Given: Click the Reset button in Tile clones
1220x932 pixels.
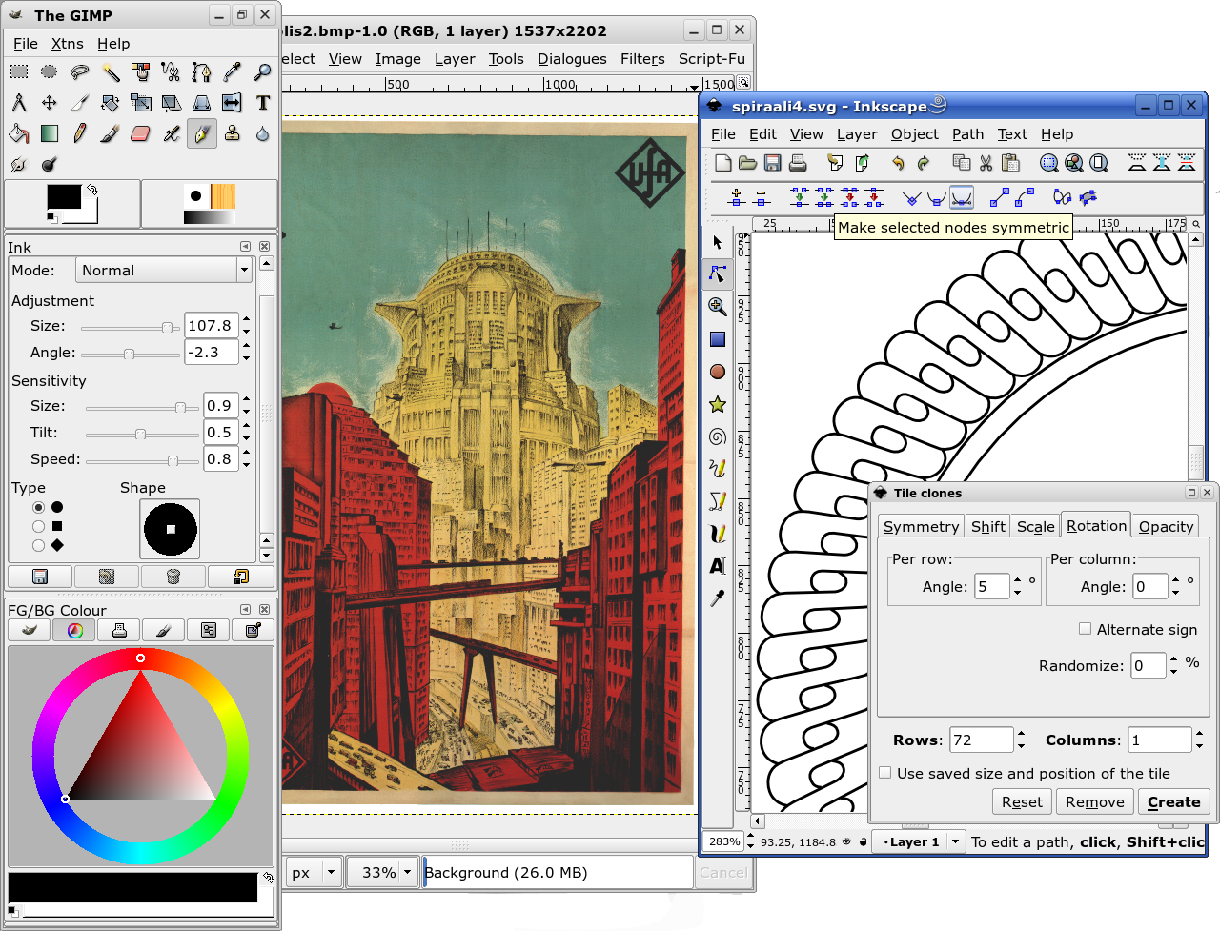Looking at the screenshot, I should 1022,801.
